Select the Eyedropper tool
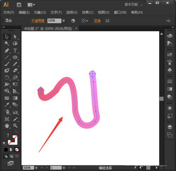The height and width of the screenshot is (171, 176). 7,105
